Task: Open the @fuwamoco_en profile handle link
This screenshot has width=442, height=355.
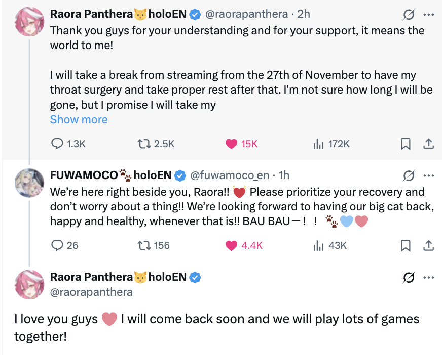Action: pyautogui.click(x=229, y=175)
